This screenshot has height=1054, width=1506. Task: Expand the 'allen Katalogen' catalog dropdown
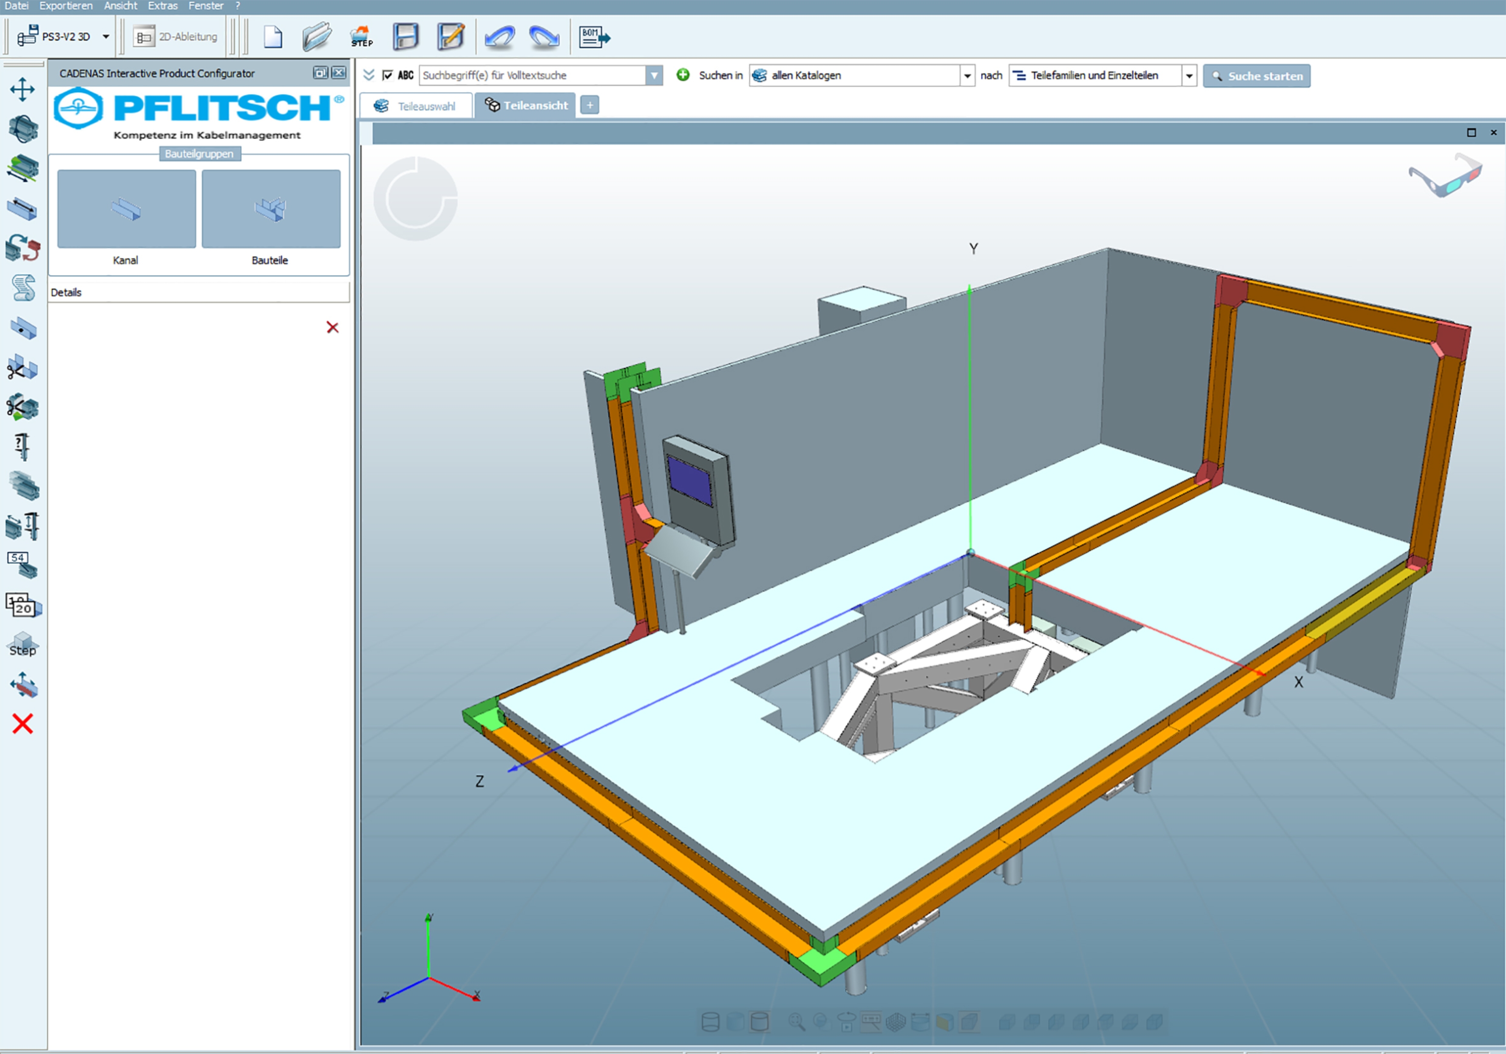tap(967, 76)
